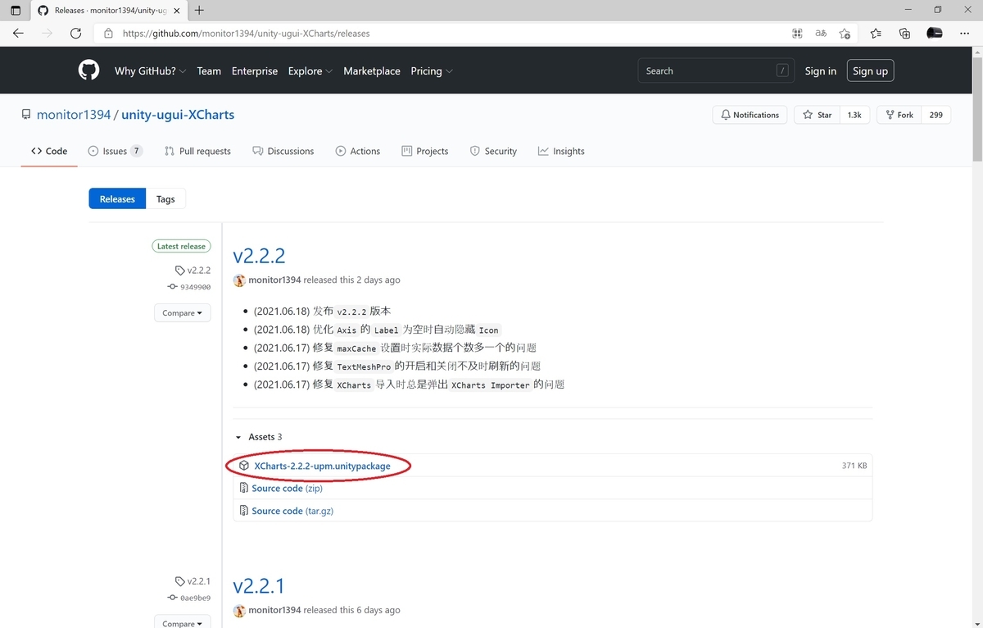Download the Source code (zip) file
The width and height of the screenshot is (983, 628).
tap(283, 488)
